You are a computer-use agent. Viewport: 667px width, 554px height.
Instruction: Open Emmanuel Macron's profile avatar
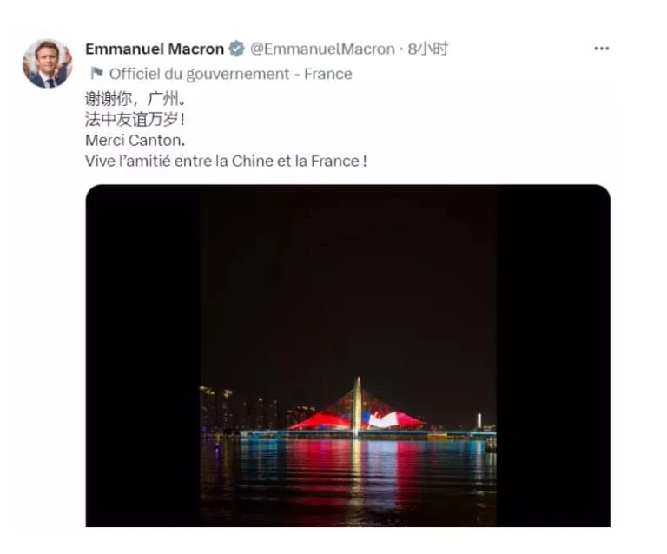47,63
